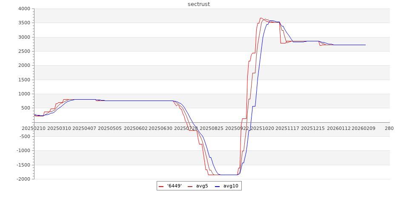398x213 pixels.
Task: Click the -1000 y-axis value label
Action: (23, 151)
